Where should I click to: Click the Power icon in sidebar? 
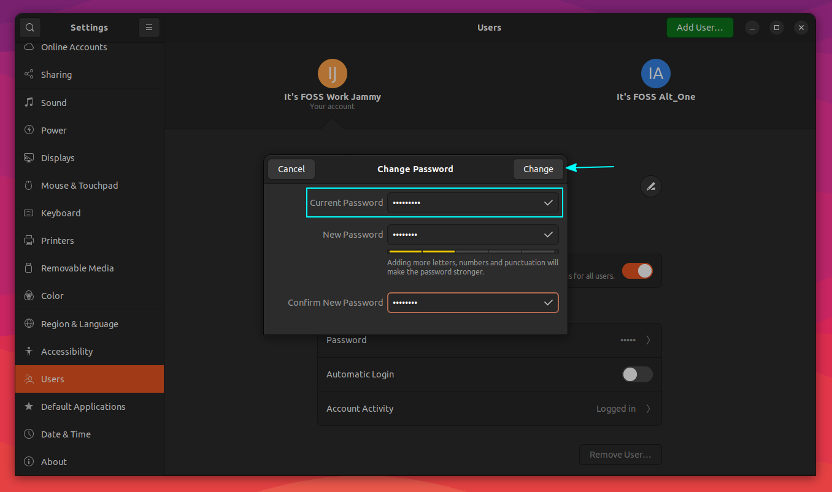pos(29,130)
